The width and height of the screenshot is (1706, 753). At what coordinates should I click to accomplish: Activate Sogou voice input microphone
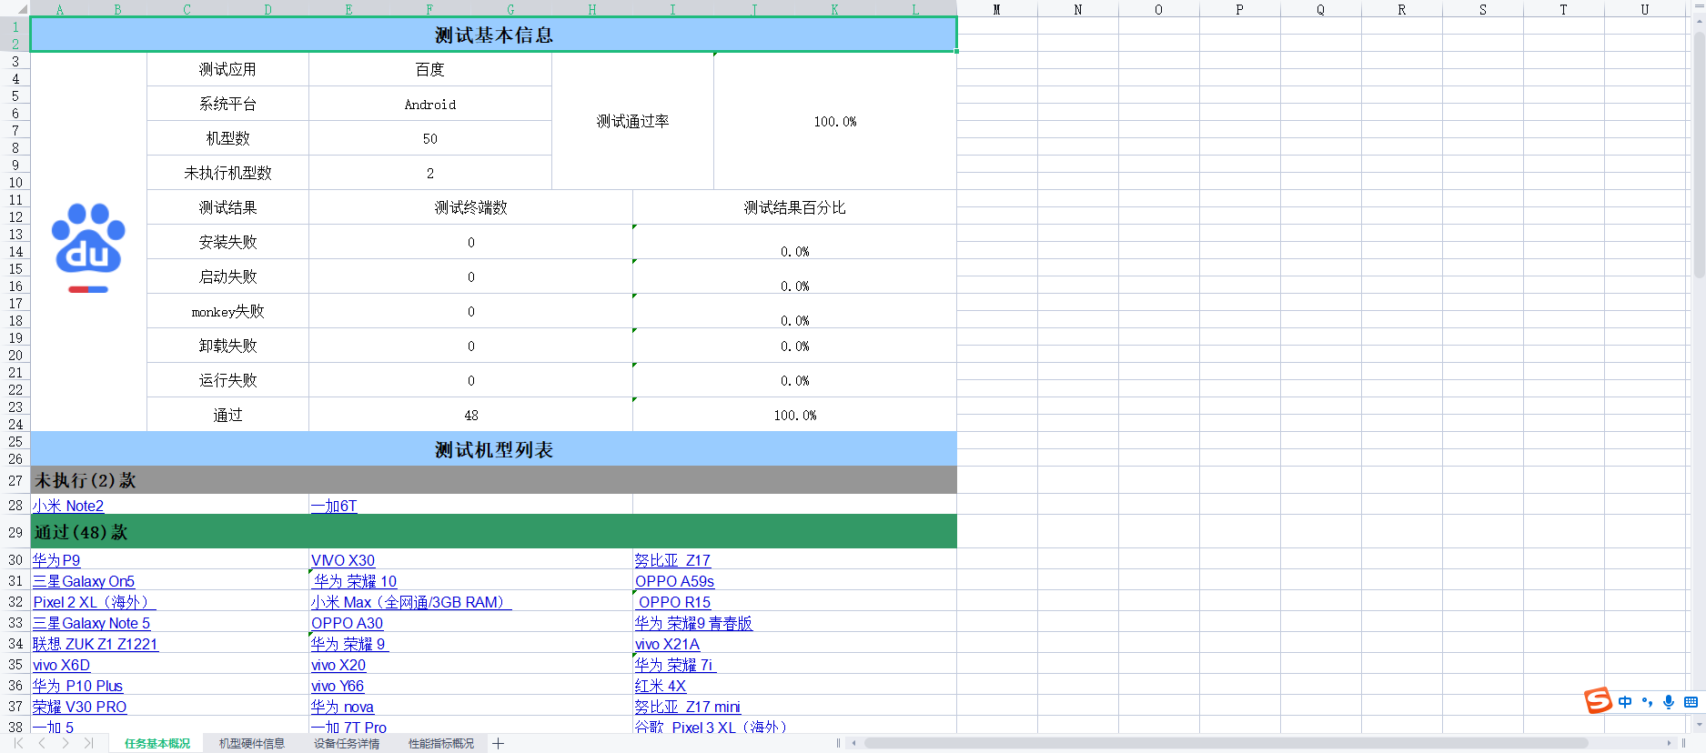1669,702
